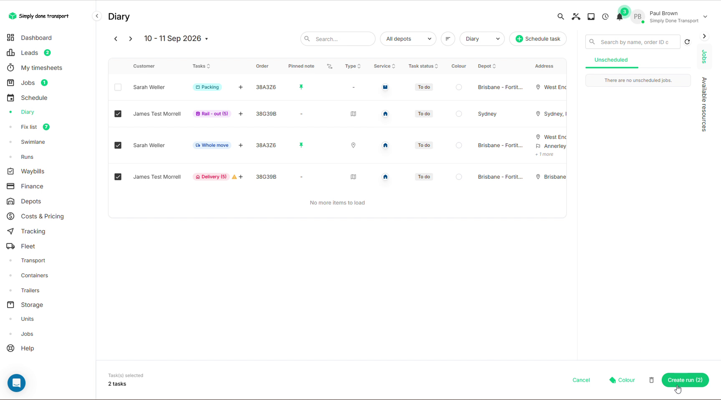This screenshot has height=400, width=721.
Task: Sort table by Task status column
Action: (x=423, y=66)
